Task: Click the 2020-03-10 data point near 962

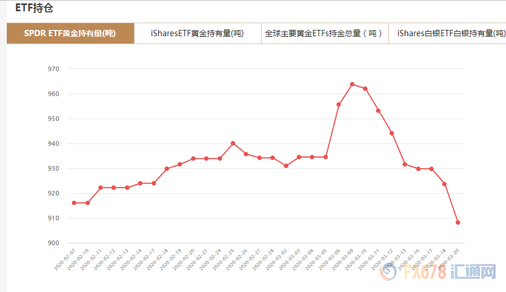Action: [365, 89]
